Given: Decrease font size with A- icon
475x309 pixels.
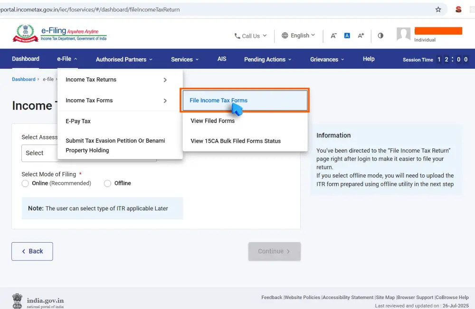Looking at the screenshot, I should click(333, 36).
